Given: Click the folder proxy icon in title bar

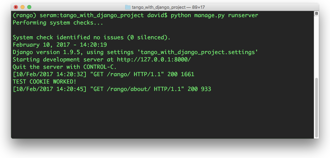Looking at the screenshot, I should 128,7.
